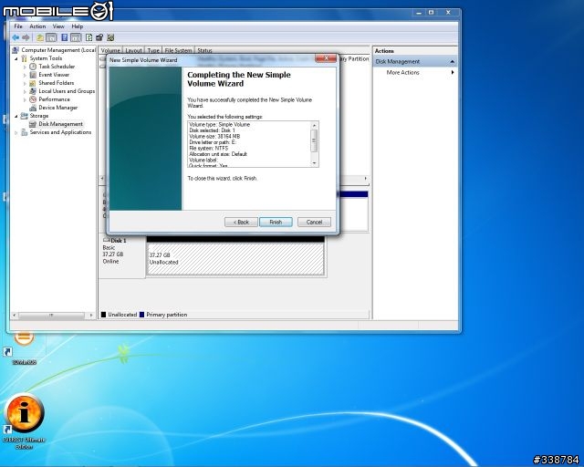Image resolution: width=584 pixels, height=467 pixels.
Task: Select the Storage icon in tree
Action: tap(25, 116)
